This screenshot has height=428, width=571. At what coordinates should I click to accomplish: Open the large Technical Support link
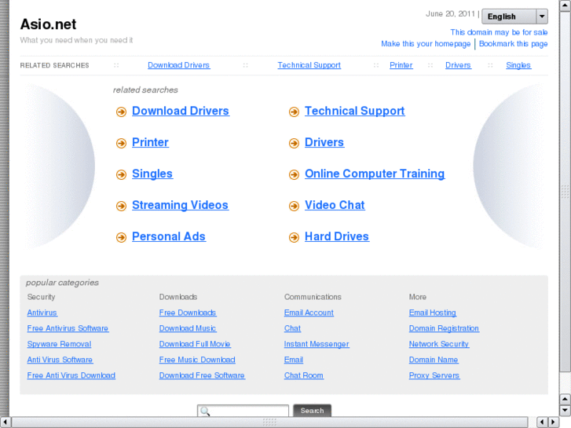pyautogui.click(x=355, y=111)
